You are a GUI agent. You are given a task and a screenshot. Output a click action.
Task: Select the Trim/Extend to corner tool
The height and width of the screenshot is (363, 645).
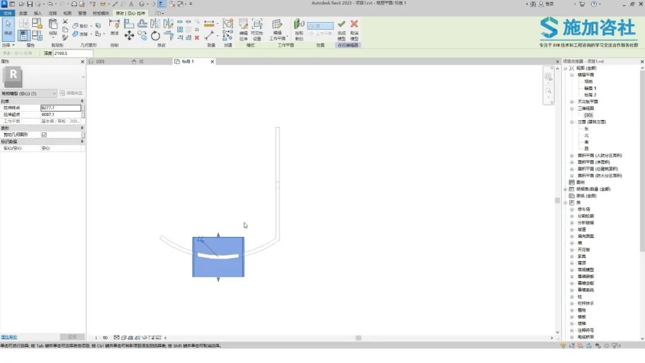tap(168, 36)
